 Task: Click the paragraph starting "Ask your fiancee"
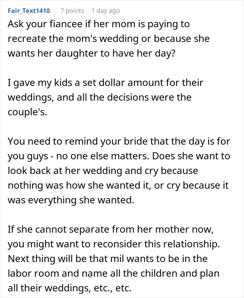109,38
